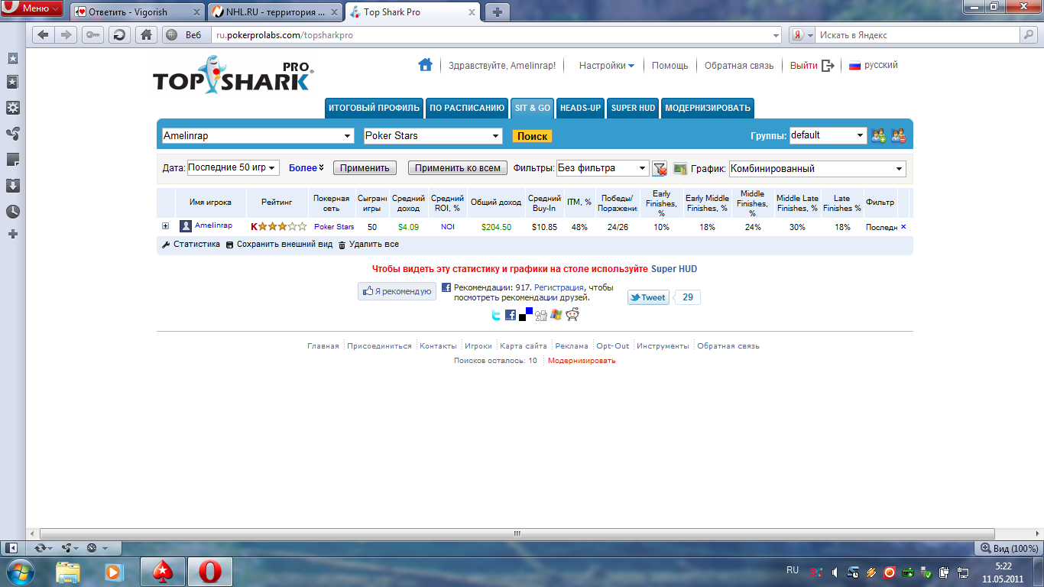This screenshot has width=1044, height=587.
Task: Open the Opera downloads panel icon
Action: [x=12, y=186]
